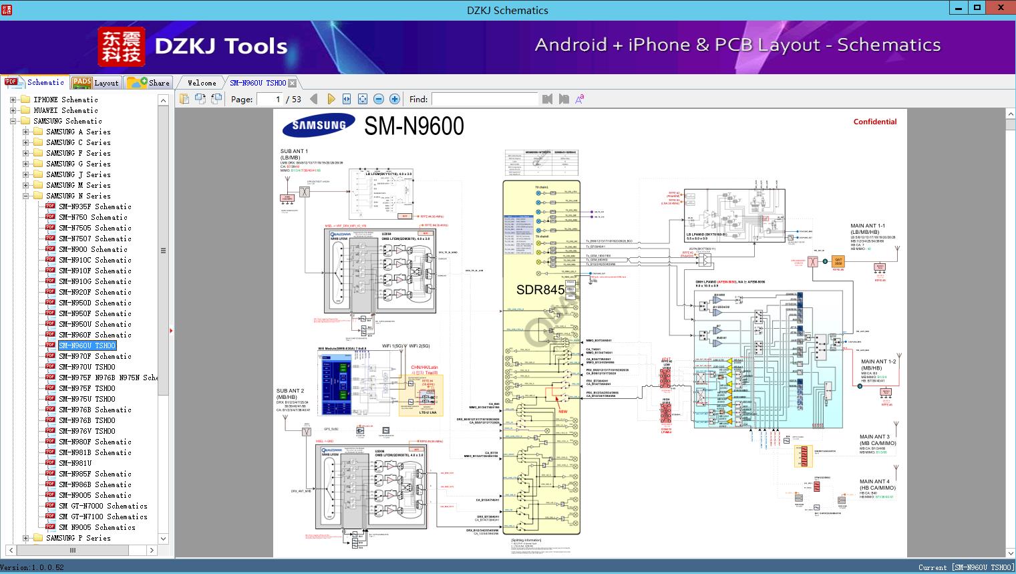
Task: Switch to the Layout tab
Action: pyautogui.click(x=96, y=82)
